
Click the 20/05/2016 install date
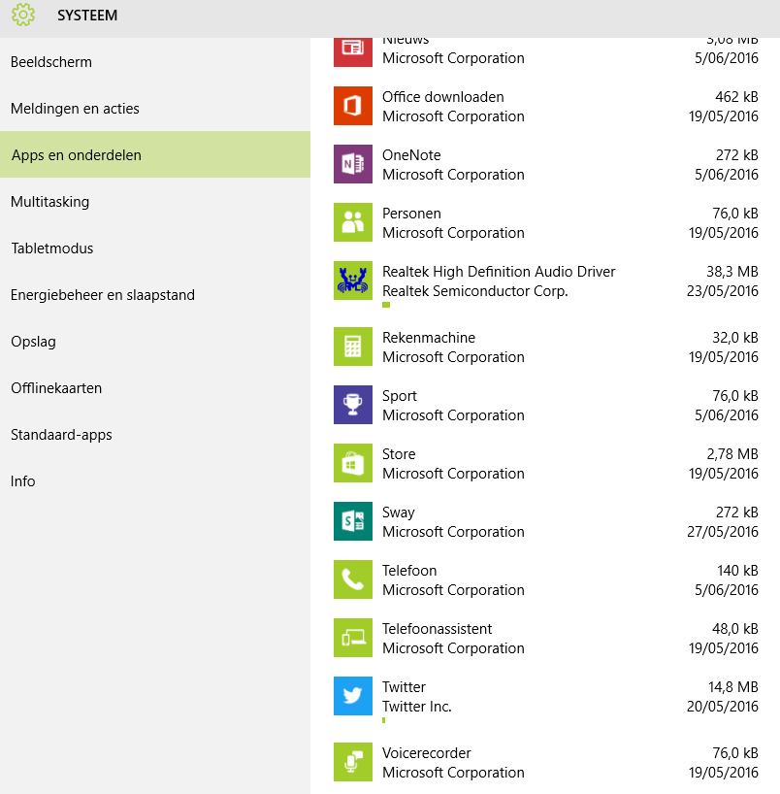[x=723, y=706]
